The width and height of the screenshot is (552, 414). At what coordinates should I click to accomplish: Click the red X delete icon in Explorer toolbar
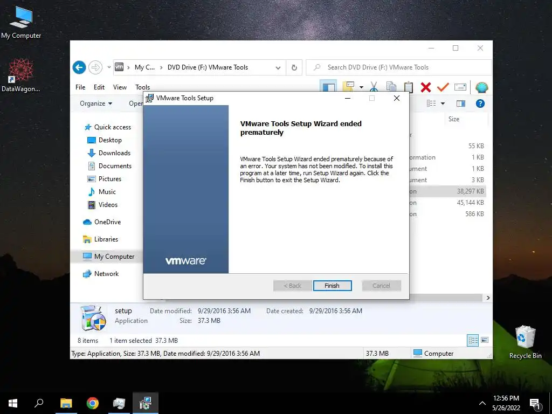coord(426,87)
